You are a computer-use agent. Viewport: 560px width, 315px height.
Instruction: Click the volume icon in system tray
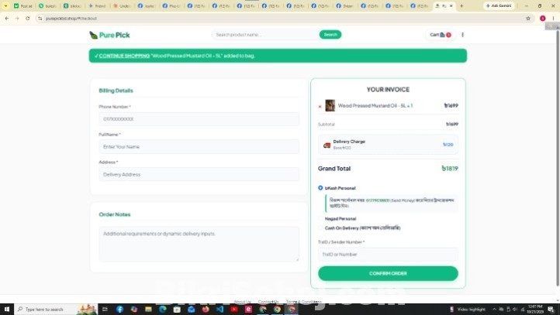tap(515, 310)
